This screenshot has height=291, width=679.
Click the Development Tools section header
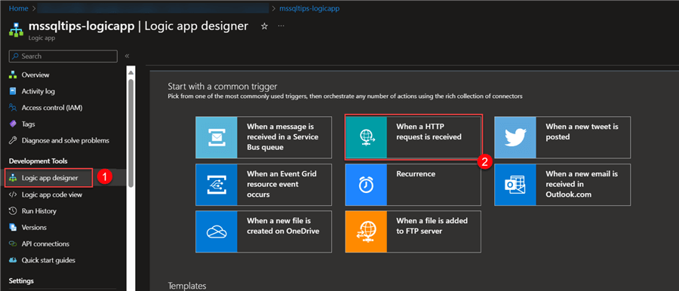pos(38,161)
